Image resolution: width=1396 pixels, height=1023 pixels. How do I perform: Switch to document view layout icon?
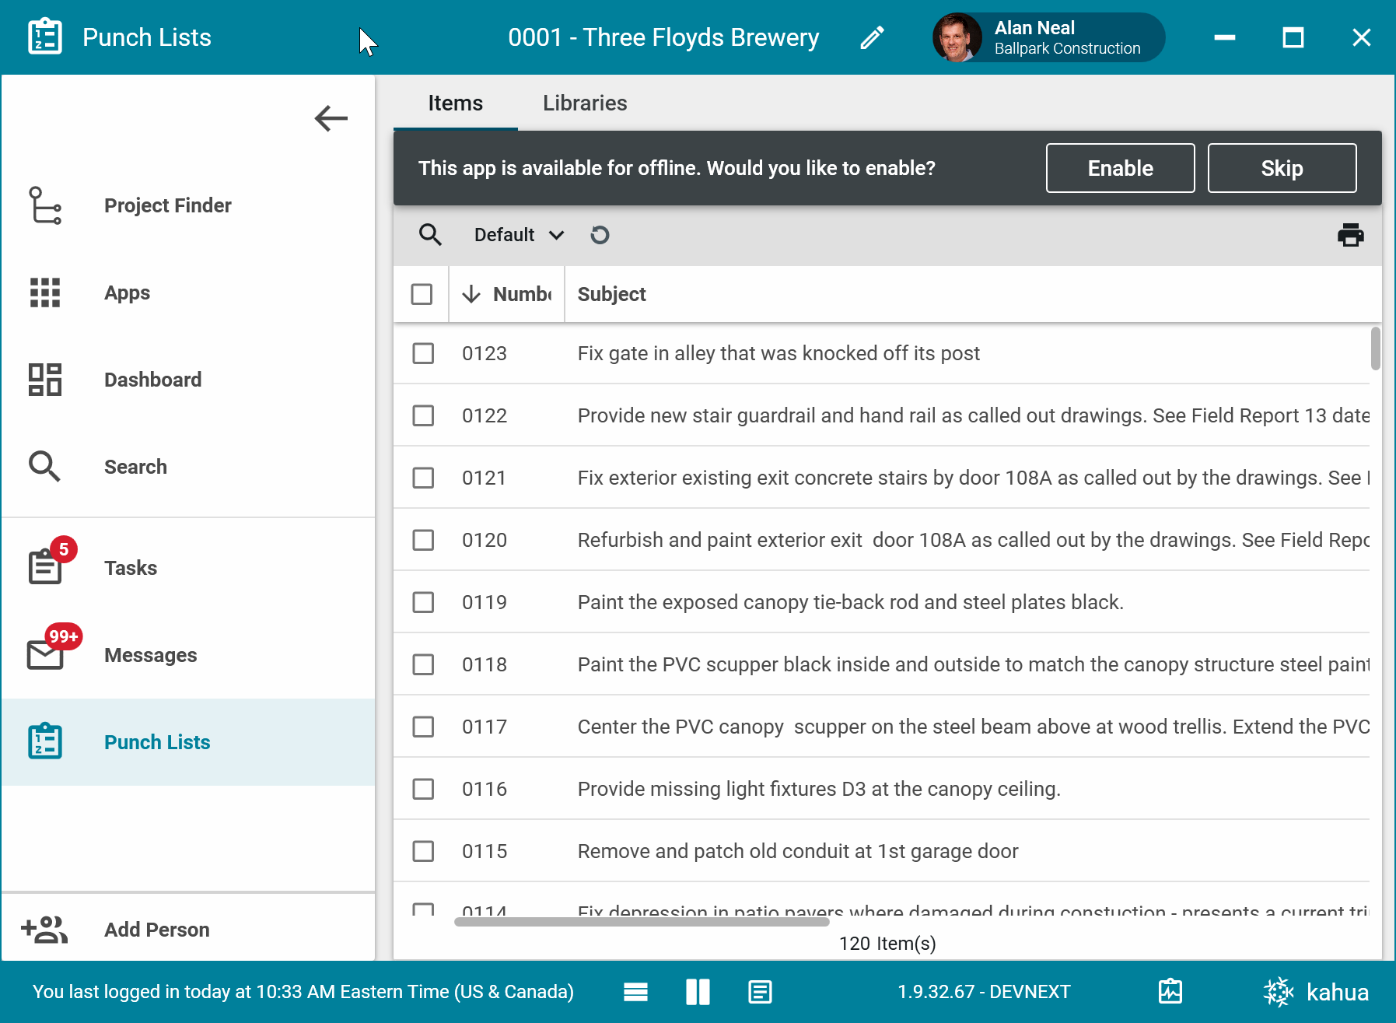[760, 992]
